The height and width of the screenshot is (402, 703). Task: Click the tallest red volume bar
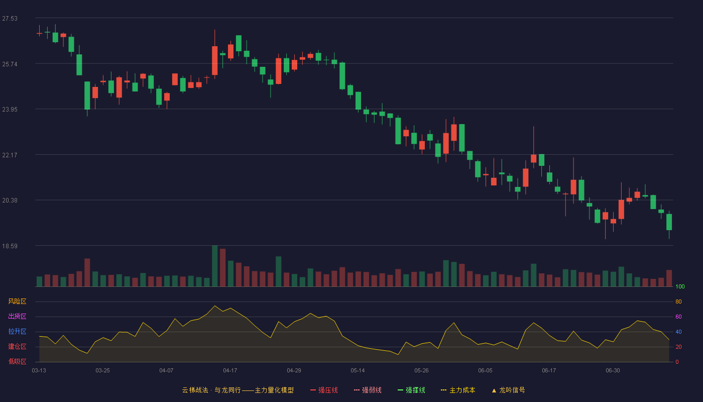222,267
